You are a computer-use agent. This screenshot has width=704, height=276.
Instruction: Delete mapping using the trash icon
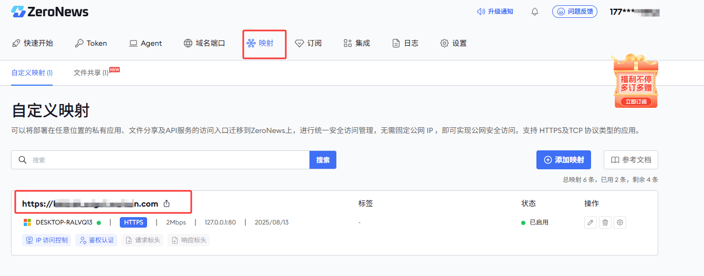pos(605,222)
